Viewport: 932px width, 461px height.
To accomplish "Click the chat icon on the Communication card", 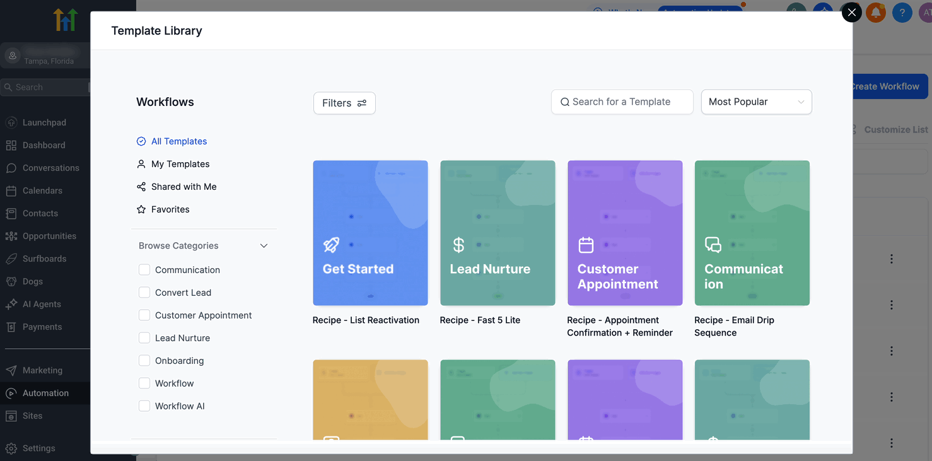I will coord(713,245).
